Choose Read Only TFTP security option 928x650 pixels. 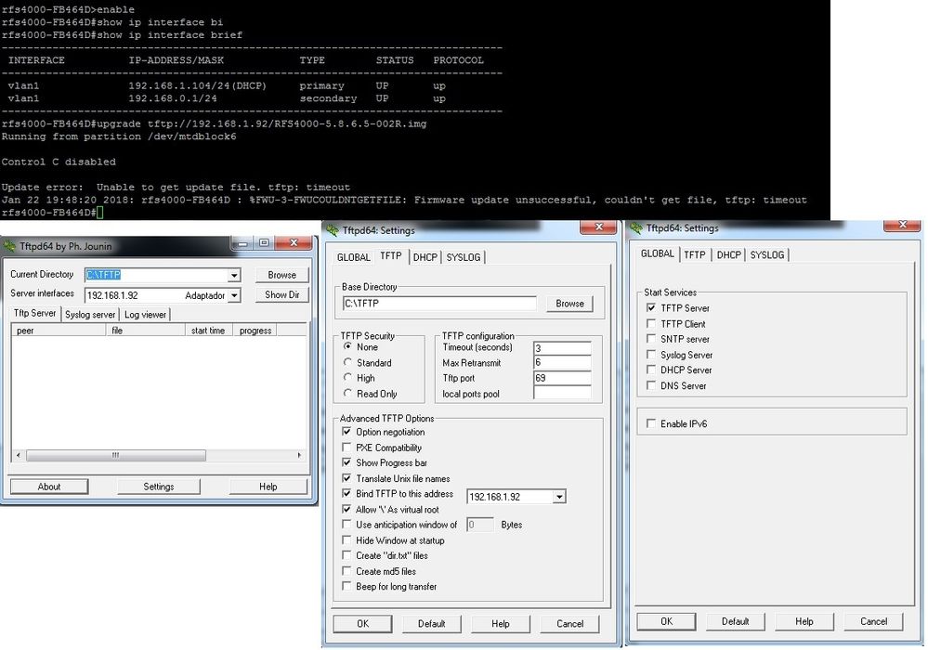(x=348, y=394)
